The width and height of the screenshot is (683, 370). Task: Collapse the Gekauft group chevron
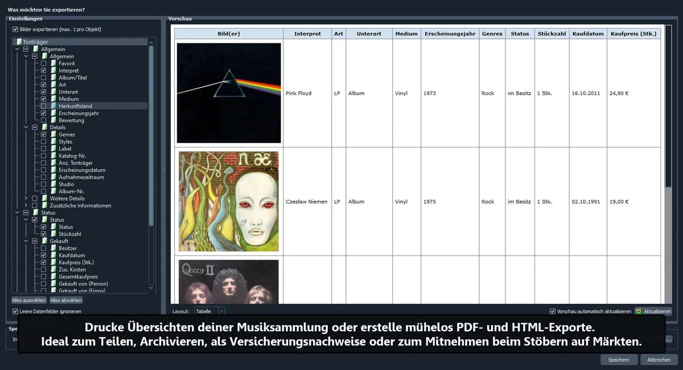[x=26, y=241]
